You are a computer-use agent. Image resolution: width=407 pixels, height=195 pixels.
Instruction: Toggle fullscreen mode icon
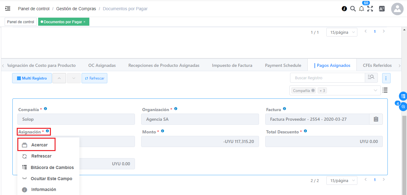pos(370,9)
